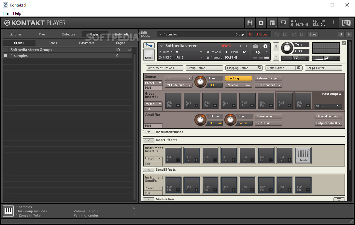This screenshot has width=355, height=225.
Task: Toggle the instrument Solo S button
Action: pos(276,46)
